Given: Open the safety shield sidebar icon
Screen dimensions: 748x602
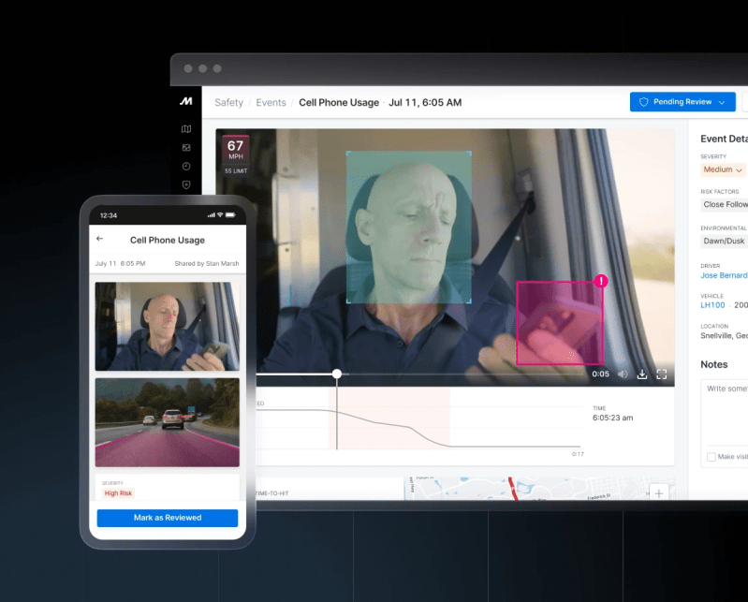Looking at the screenshot, I should coord(186,184).
